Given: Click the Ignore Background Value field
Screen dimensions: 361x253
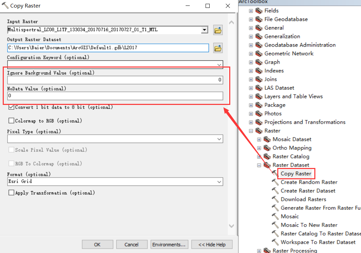Looking at the screenshot, I should (115, 80).
